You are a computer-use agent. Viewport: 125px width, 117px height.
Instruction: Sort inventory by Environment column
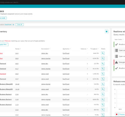pos(46,49)
